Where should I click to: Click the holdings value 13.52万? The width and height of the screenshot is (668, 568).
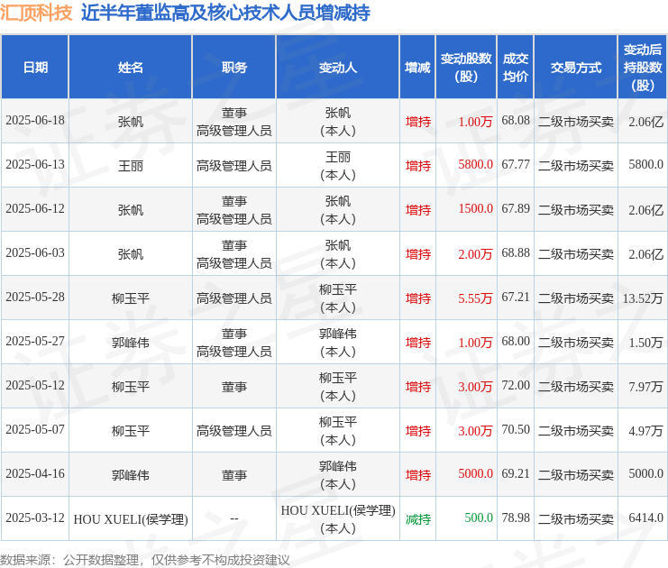[x=643, y=298]
